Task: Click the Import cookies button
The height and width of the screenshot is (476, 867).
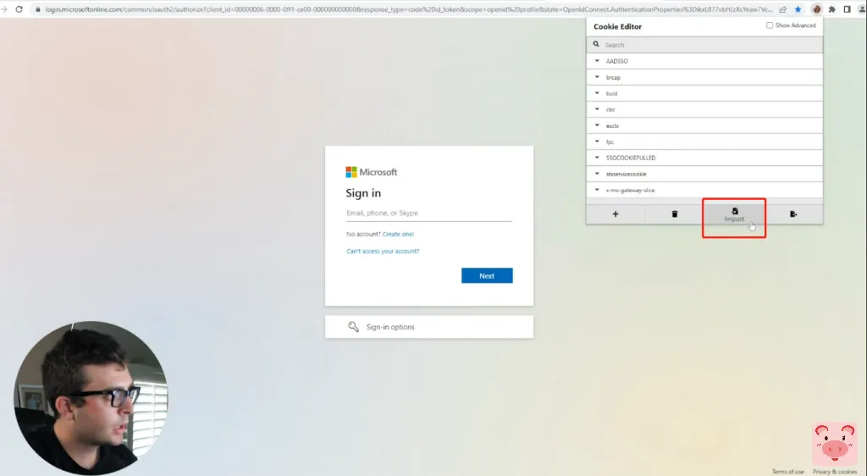Action: tap(734, 214)
